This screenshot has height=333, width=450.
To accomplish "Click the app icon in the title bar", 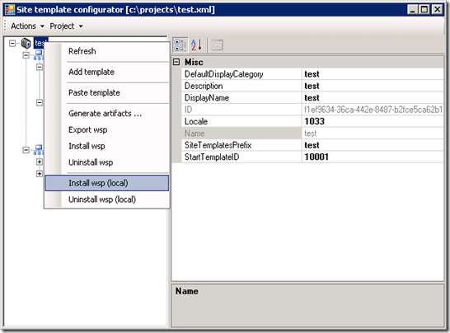I will (x=10, y=10).
